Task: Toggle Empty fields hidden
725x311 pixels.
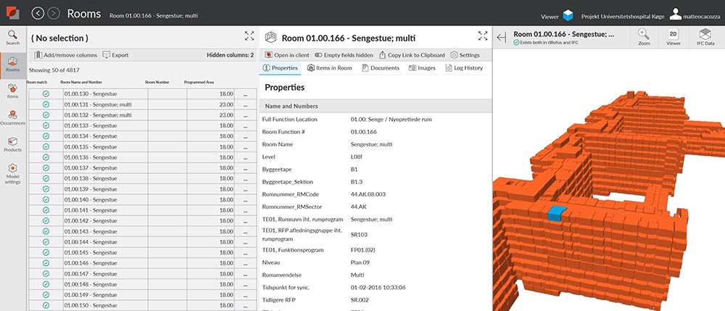Action: (344, 55)
